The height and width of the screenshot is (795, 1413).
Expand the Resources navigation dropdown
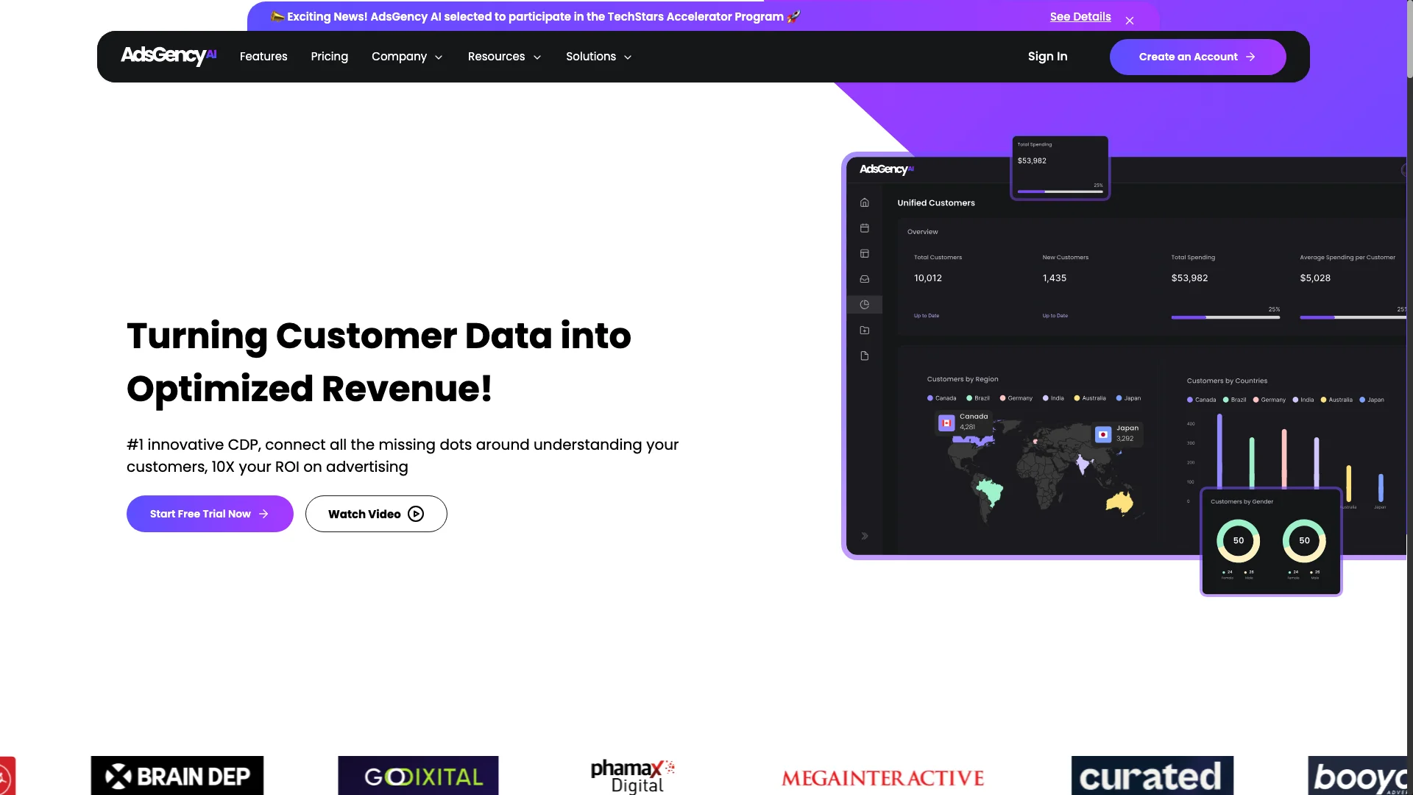505,56
